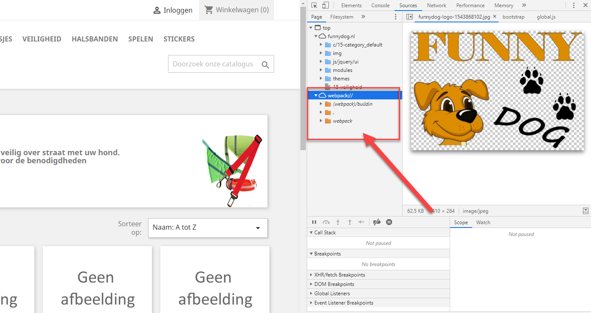Viewport: 591px width, 313px height.
Task: Collapse the funnydog.nl domain node
Action: click(x=316, y=36)
